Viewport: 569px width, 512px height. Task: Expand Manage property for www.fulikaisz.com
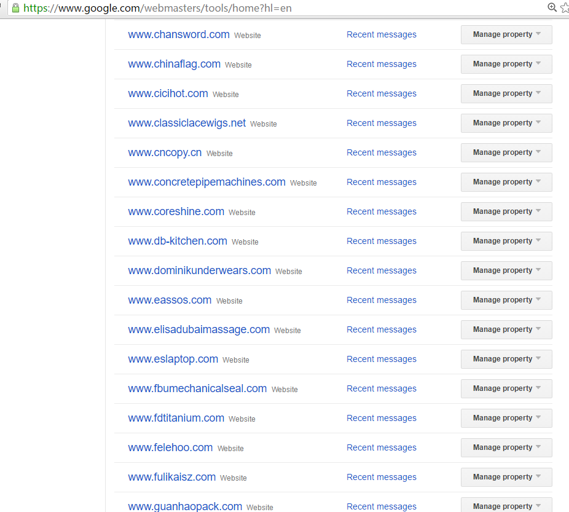(506, 477)
